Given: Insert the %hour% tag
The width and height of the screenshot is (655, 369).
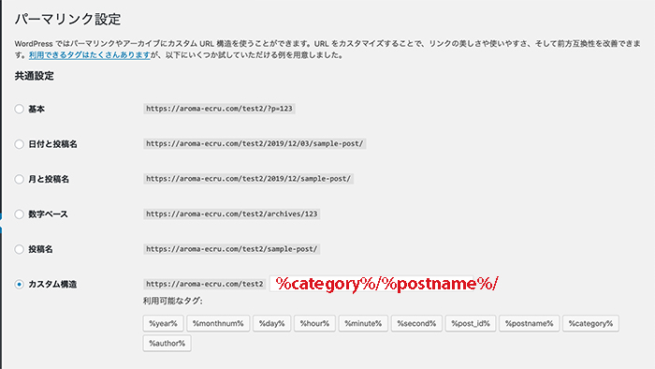Looking at the screenshot, I should click(314, 323).
